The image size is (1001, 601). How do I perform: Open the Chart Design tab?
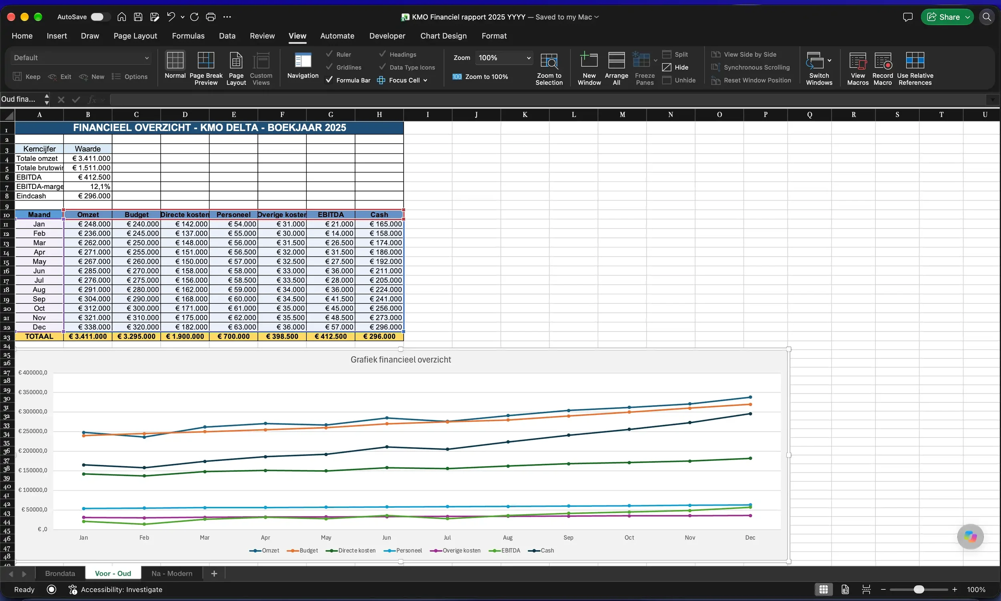[443, 36]
